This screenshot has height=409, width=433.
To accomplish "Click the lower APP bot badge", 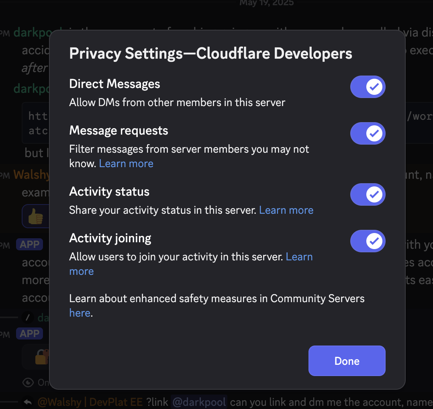I will coord(29,333).
